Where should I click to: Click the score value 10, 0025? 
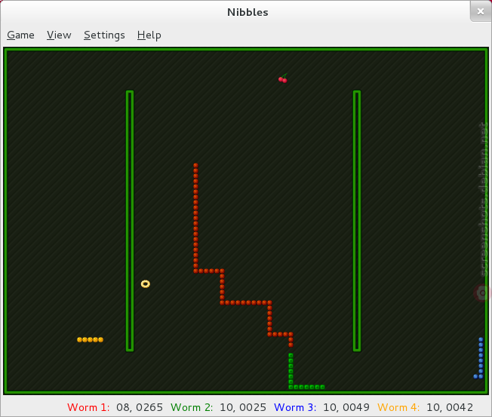(243, 407)
